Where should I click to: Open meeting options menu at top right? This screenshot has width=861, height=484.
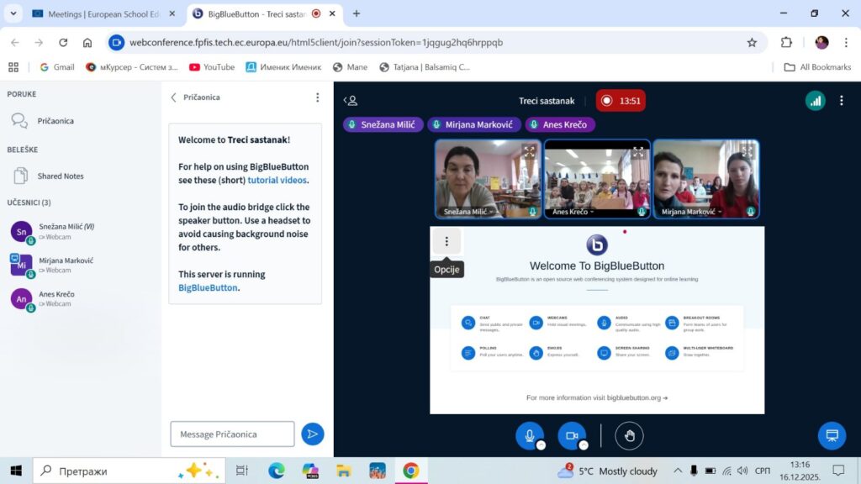pyautogui.click(x=841, y=100)
